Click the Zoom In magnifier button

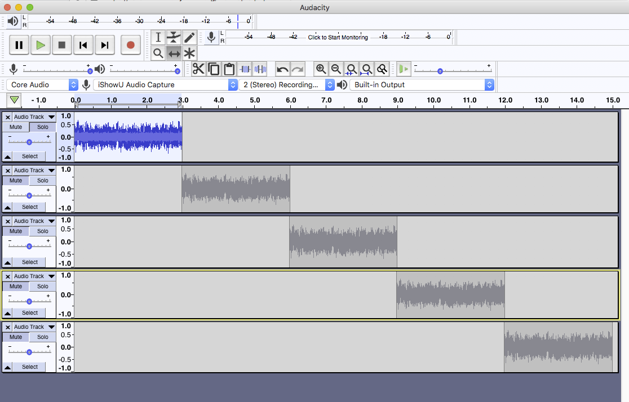coord(321,69)
